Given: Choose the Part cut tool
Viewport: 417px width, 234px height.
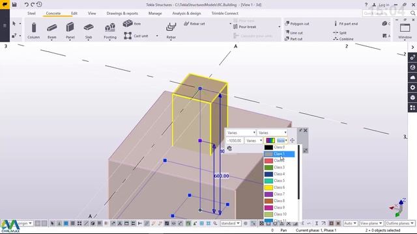Looking at the screenshot, I should pos(294,39).
